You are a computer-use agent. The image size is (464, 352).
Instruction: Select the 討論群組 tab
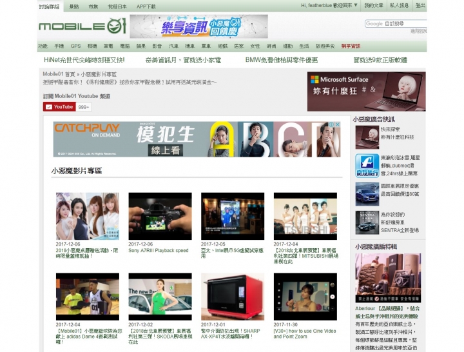coord(49,6)
